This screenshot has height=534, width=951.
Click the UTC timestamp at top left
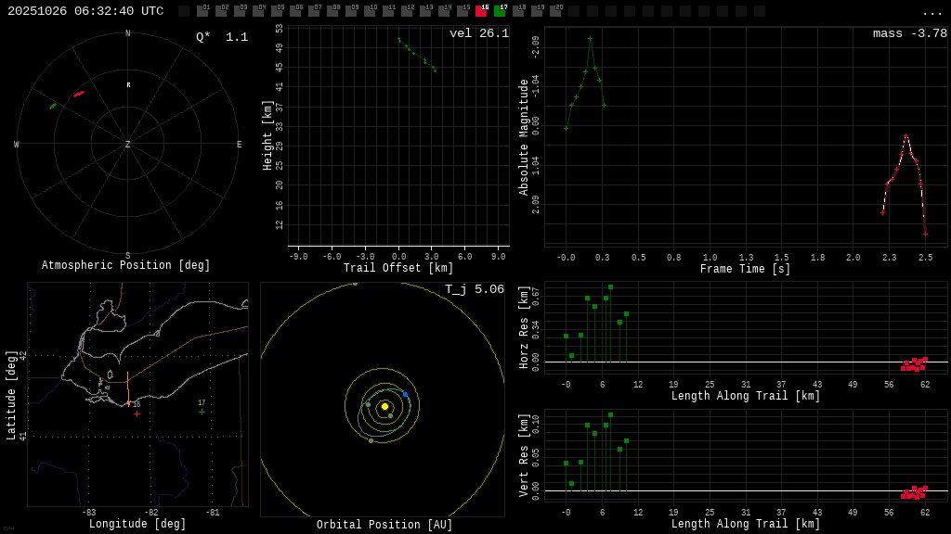[x=85, y=11]
